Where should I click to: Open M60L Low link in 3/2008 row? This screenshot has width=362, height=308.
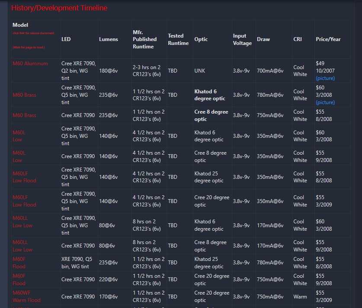tap(19, 136)
